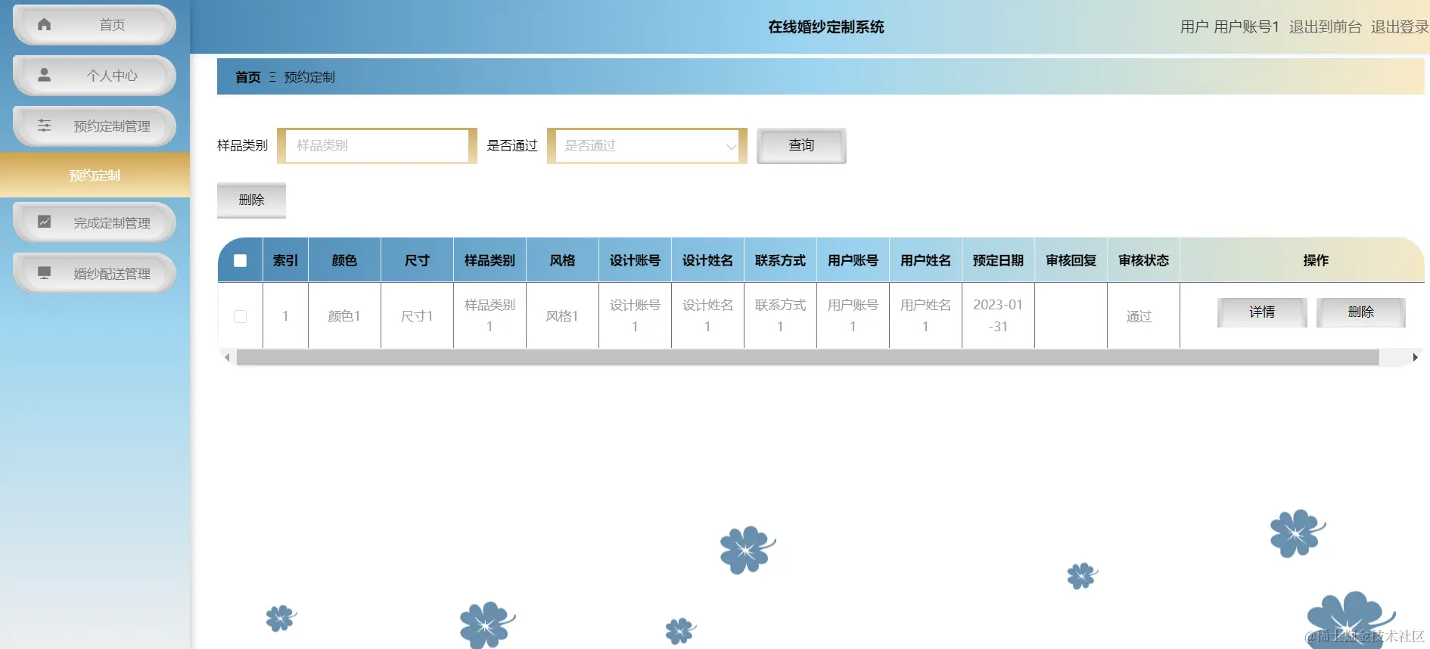Screen dimensions: 1430x649
Task: Click the 2023-01-31 date cell
Action: point(998,315)
